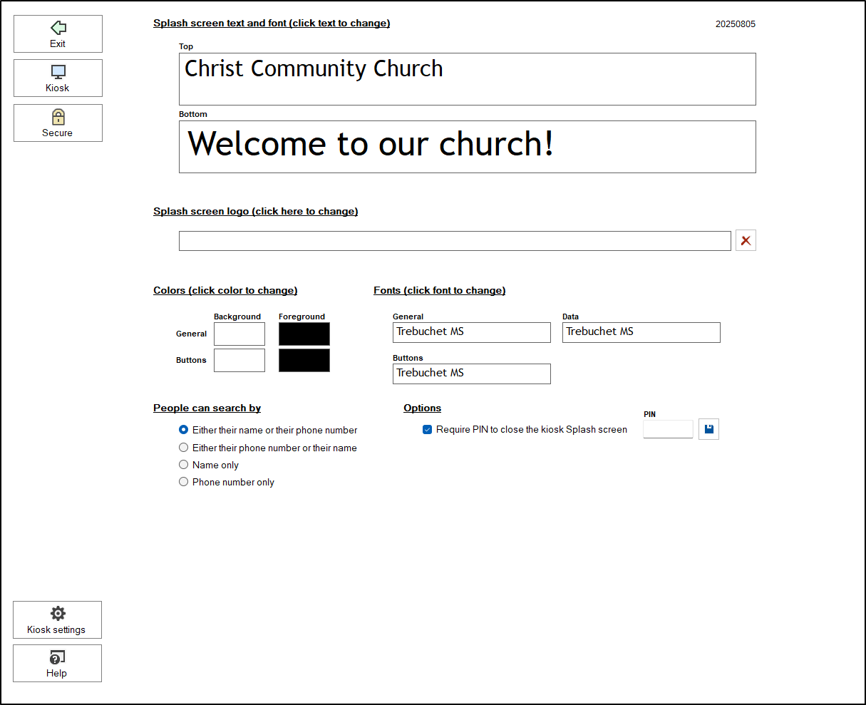Change the Buttons font field
This screenshot has height=705, width=866.
pos(471,374)
